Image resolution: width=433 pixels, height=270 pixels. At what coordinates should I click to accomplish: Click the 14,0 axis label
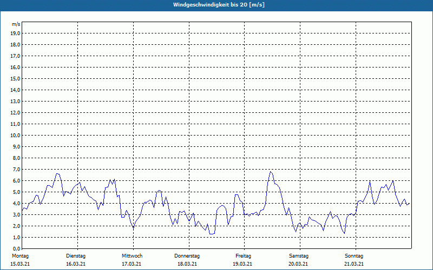pyautogui.click(x=15, y=90)
